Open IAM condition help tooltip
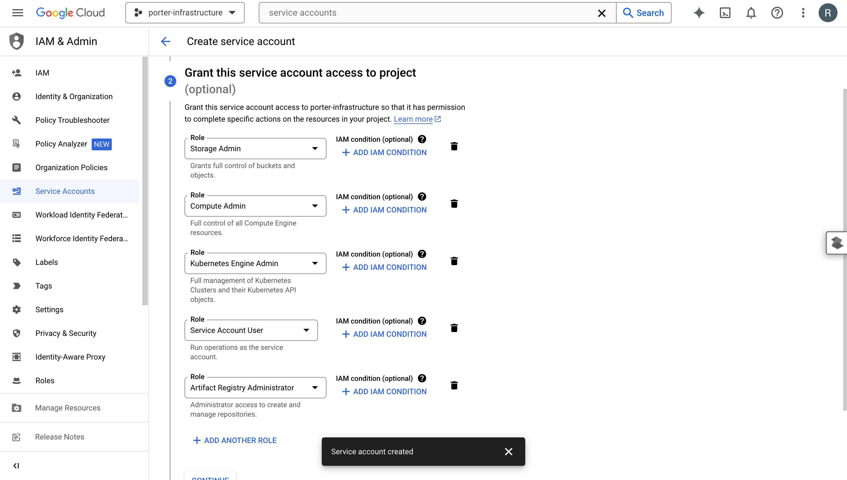This screenshot has height=480, width=847. pyautogui.click(x=422, y=139)
